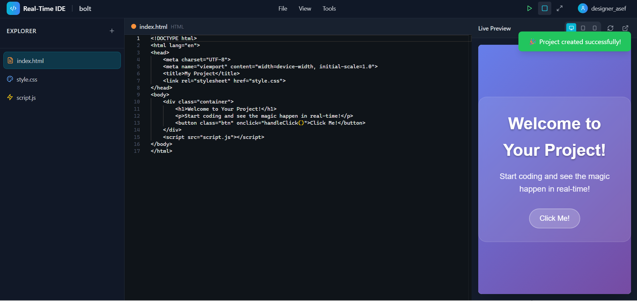Click the "Start coding and see the magic" preview paragraph
Screen dimensions: 637x301
click(554, 183)
